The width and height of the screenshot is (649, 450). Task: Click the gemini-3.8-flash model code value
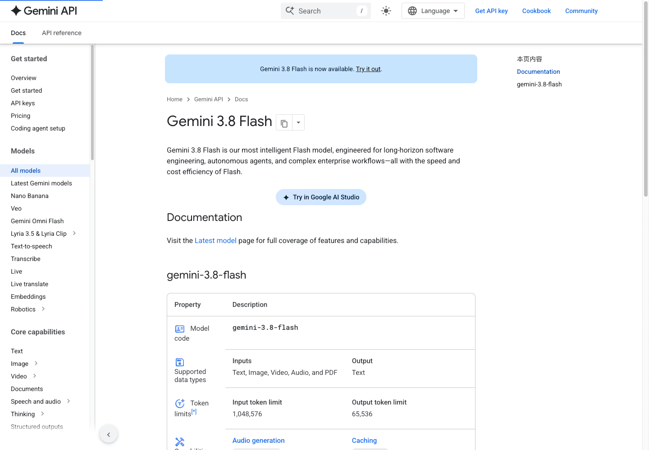point(265,328)
